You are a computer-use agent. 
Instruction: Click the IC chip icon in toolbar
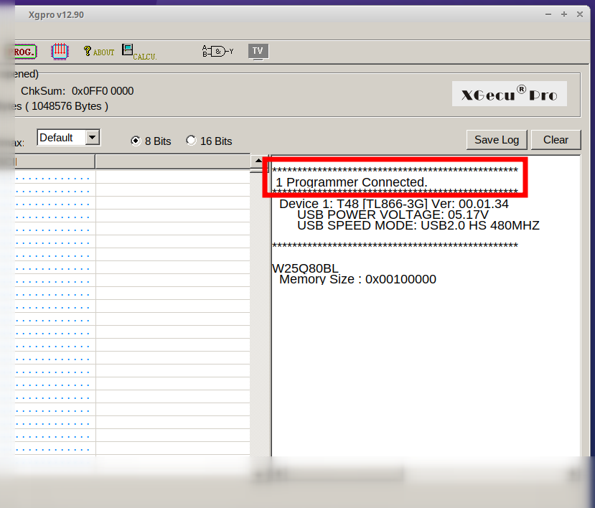pyautogui.click(x=60, y=52)
